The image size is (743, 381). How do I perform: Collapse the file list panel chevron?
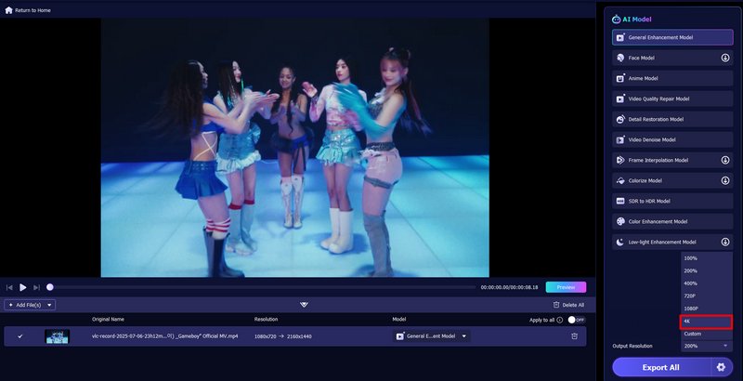coord(303,304)
